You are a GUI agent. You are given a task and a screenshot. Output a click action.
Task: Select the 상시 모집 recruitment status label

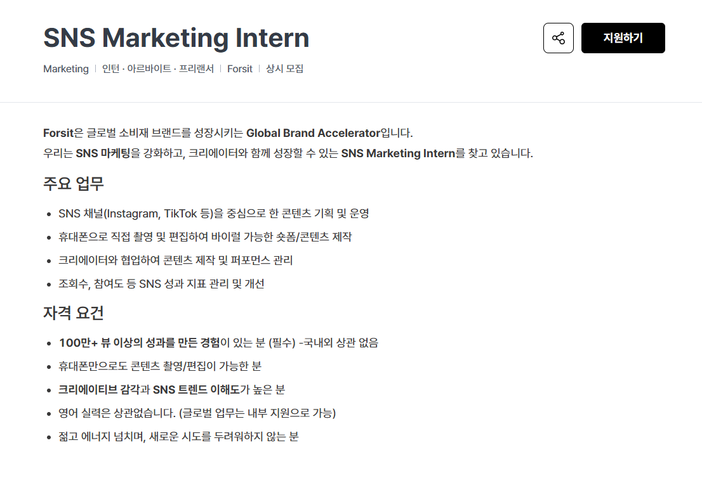pyautogui.click(x=284, y=69)
